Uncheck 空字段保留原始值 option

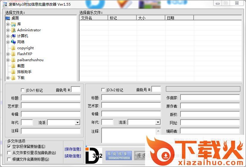(9, 146)
